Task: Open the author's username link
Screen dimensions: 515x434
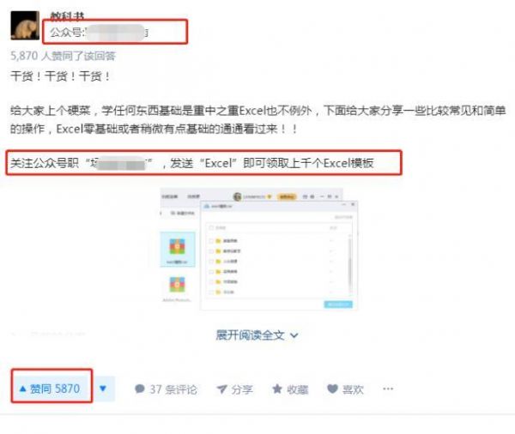Action: (67, 15)
